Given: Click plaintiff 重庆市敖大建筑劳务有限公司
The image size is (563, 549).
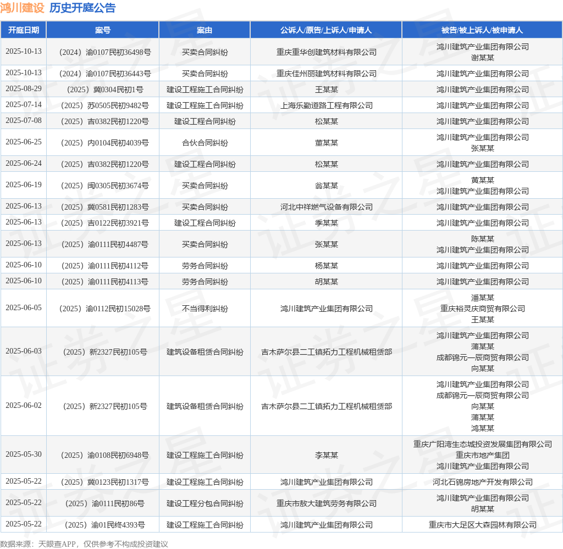Looking at the screenshot, I should pos(327,504).
